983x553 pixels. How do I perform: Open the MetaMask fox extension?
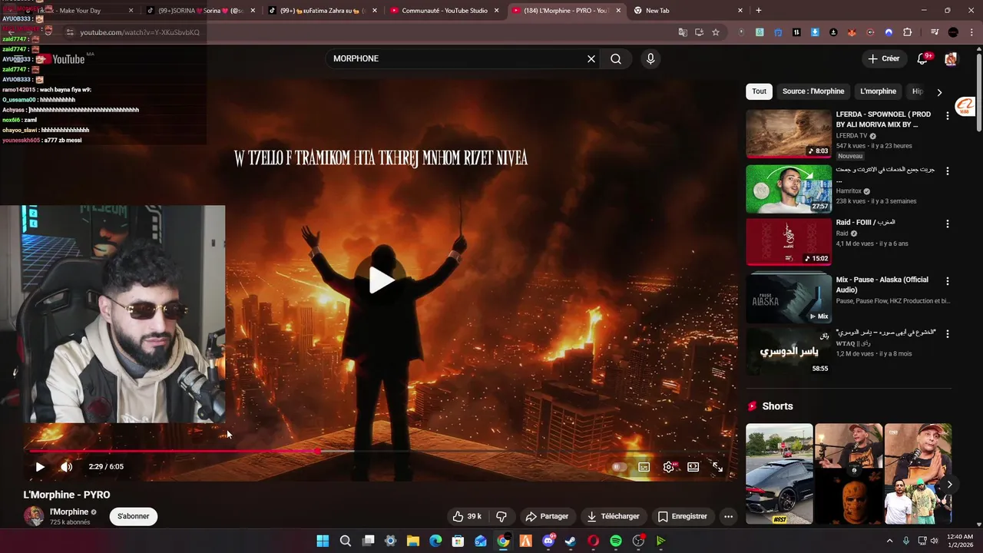click(x=852, y=32)
